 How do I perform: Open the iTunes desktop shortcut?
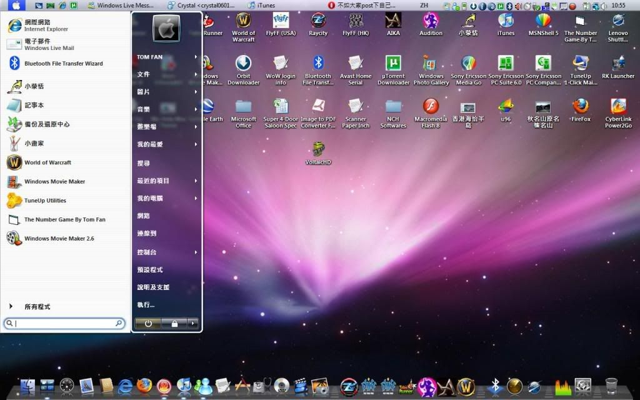click(x=506, y=24)
